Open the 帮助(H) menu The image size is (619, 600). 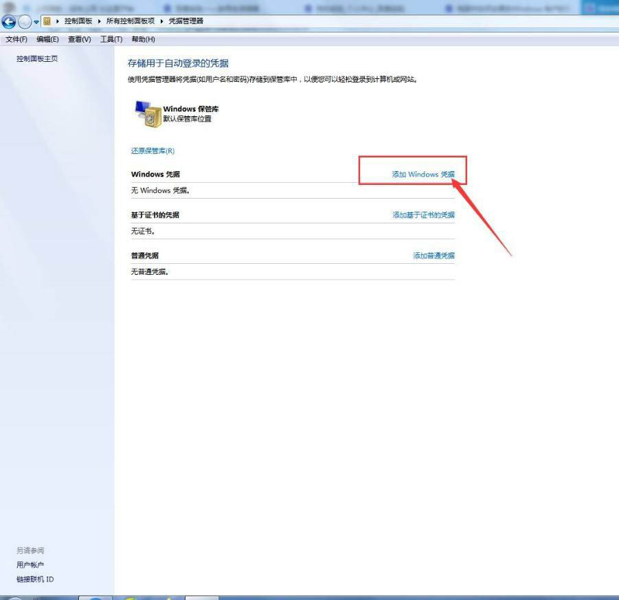click(143, 39)
